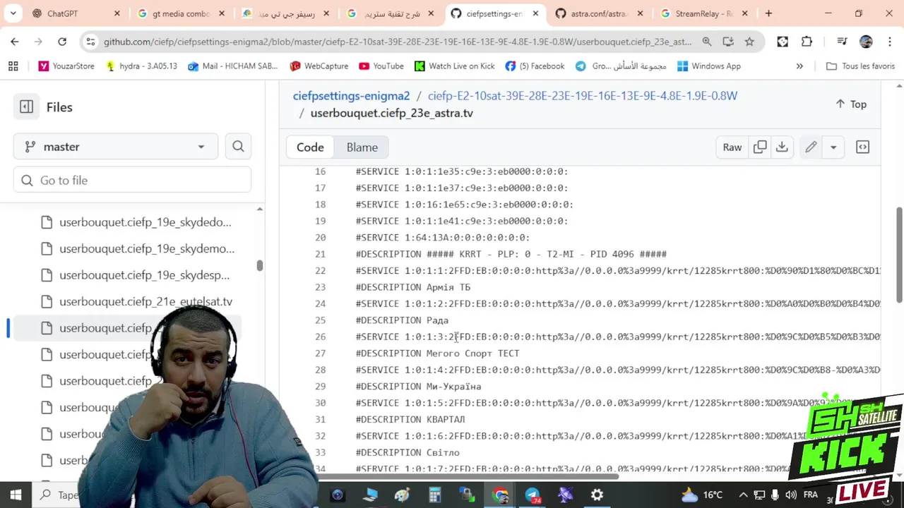Image resolution: width=904 pixels, height=508 pixels.
Task: Open YouTube bookmark
Action: [x=381, y=66]
